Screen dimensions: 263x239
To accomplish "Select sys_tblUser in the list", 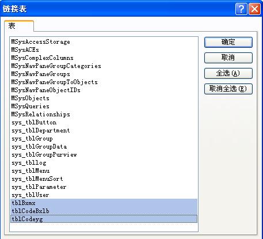I will (x=104, y=195).
